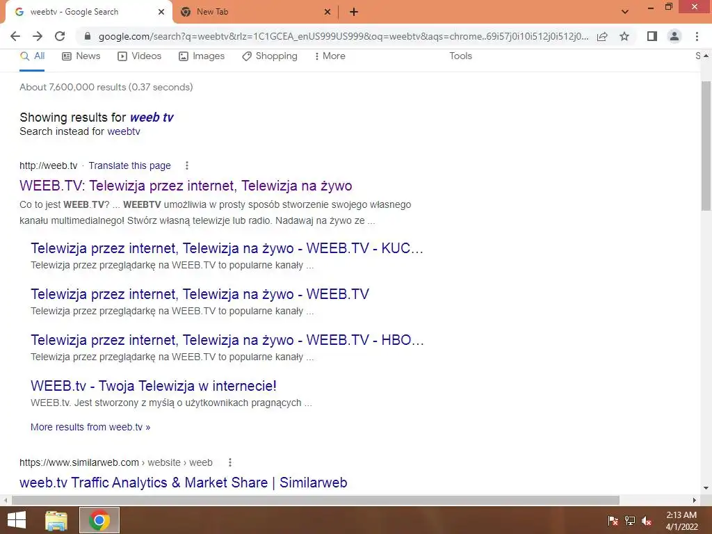The height and width of the screenshot is (534, 712).
Task: Open the WEEB.TV - KUC... sitelink
Action: [x=227, y=248]
